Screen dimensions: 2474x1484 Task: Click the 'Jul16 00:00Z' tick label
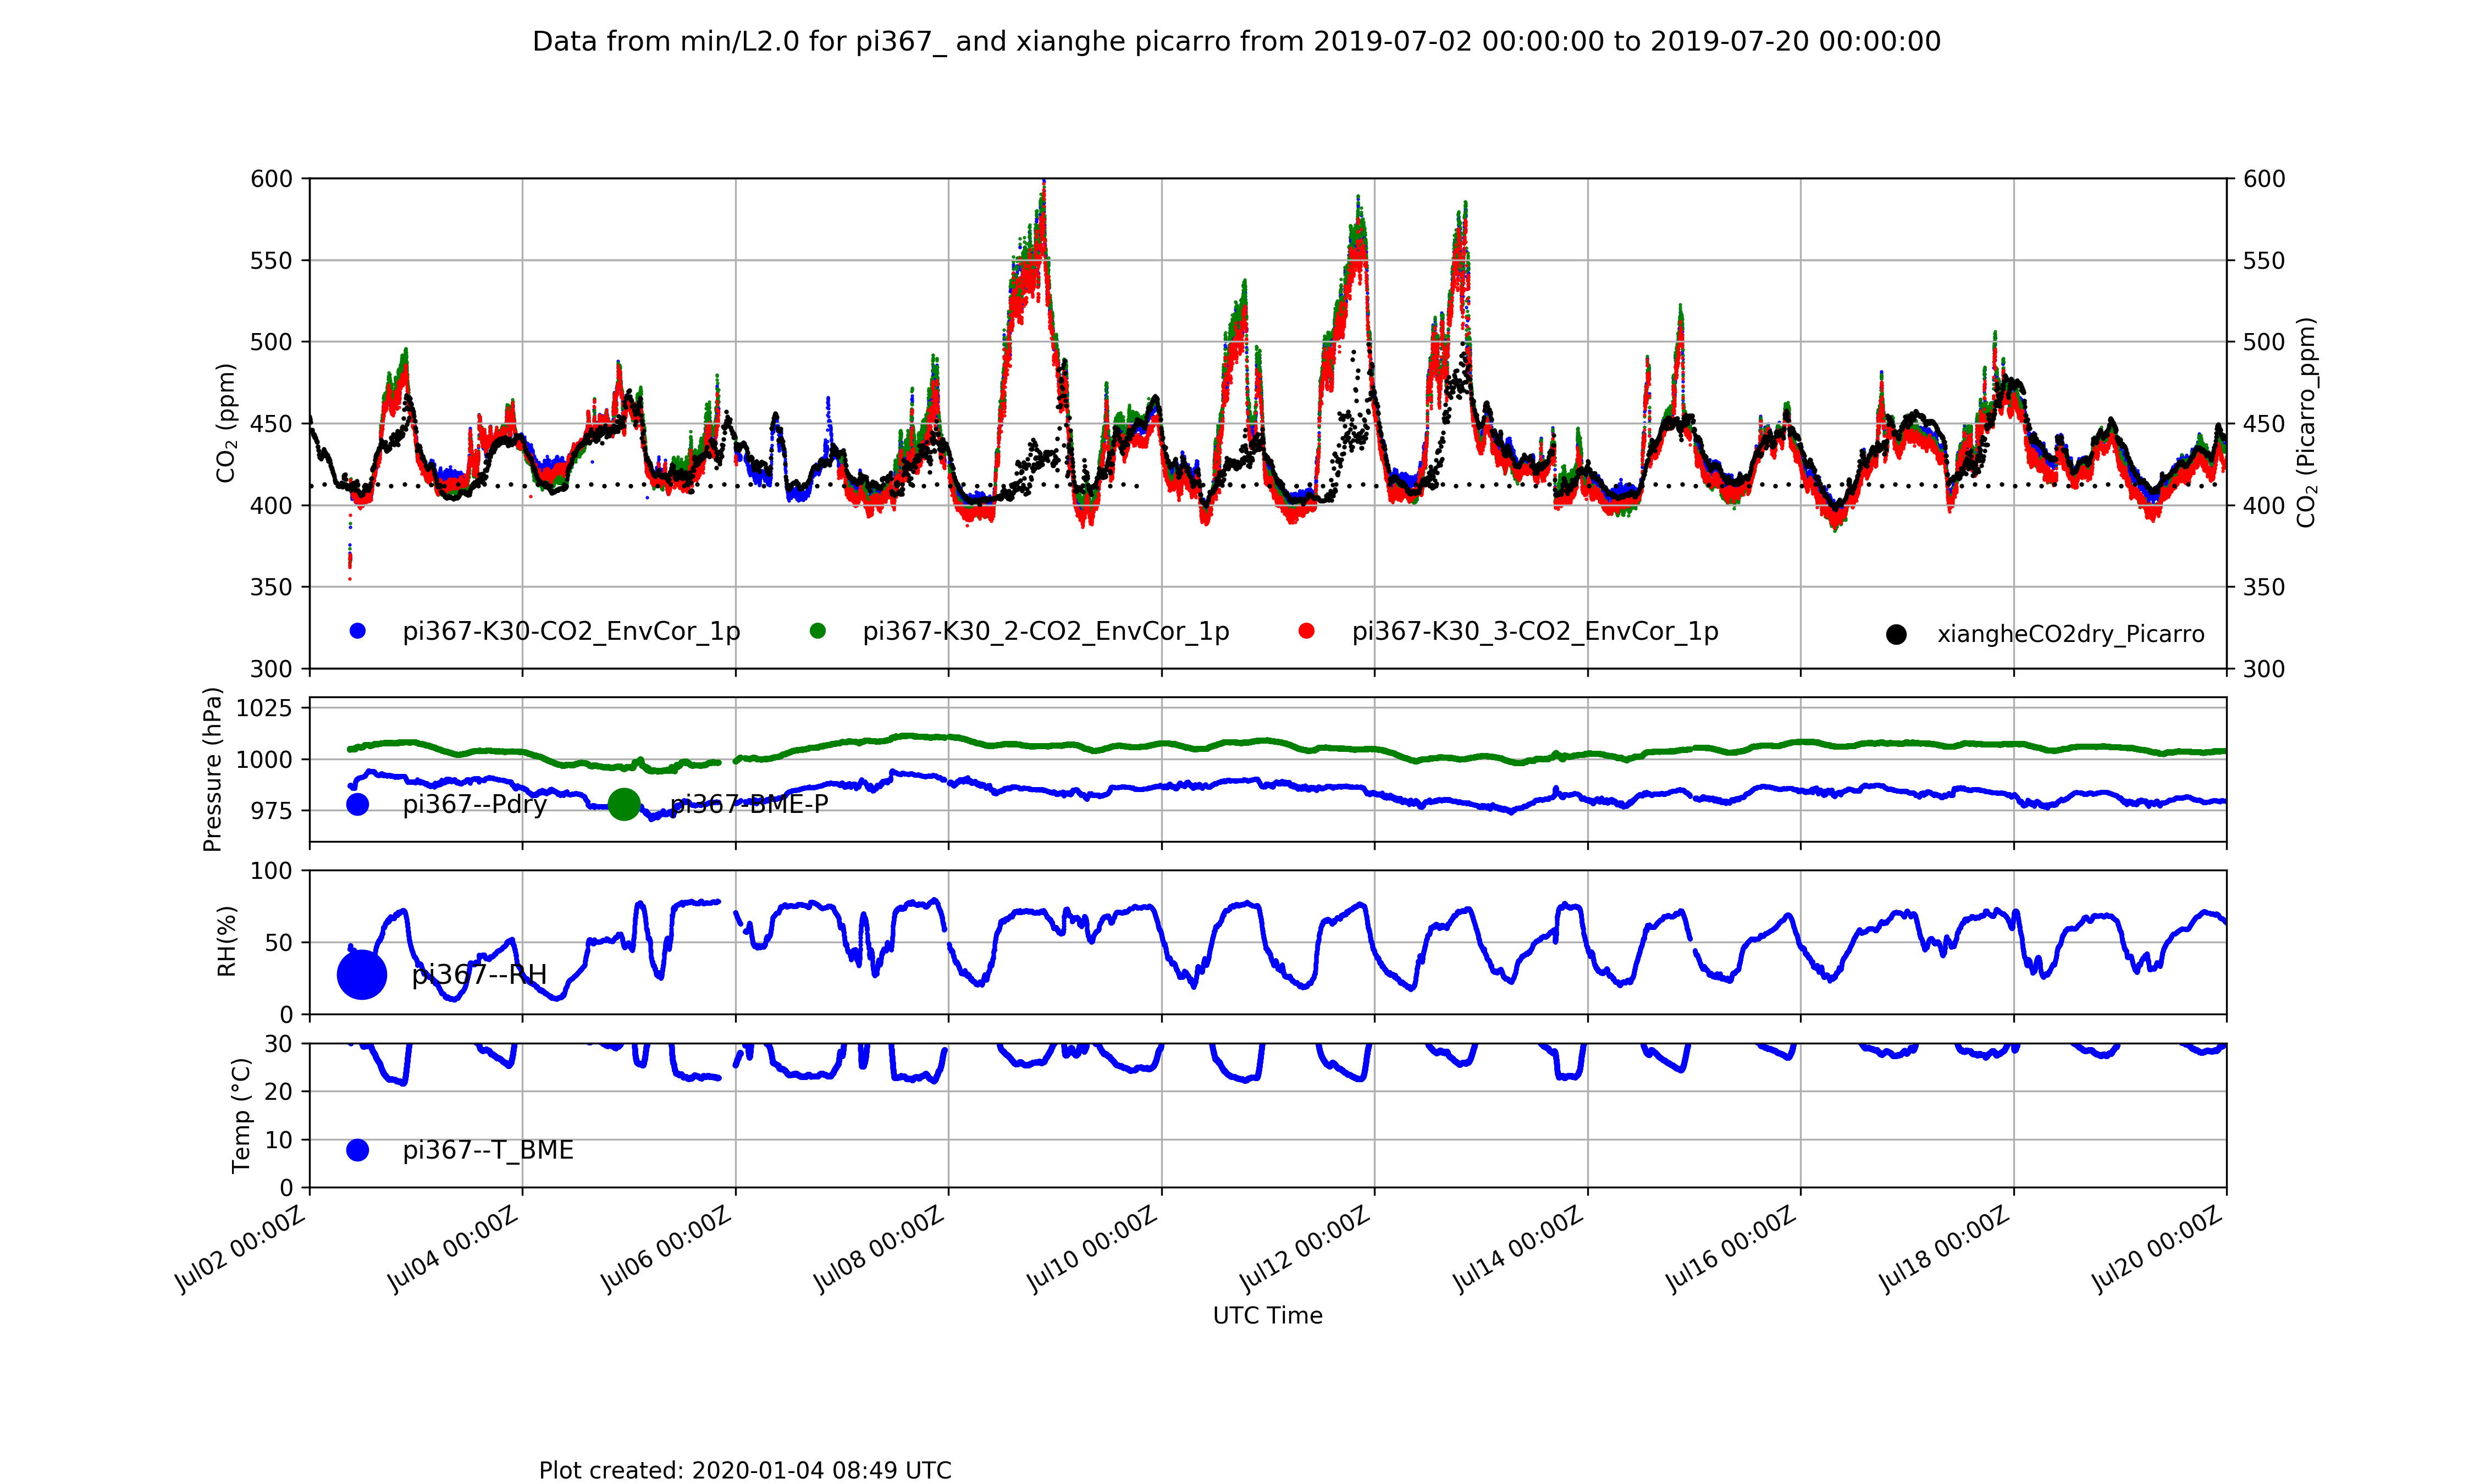pyautogui.click(x=1731, y=1250)
